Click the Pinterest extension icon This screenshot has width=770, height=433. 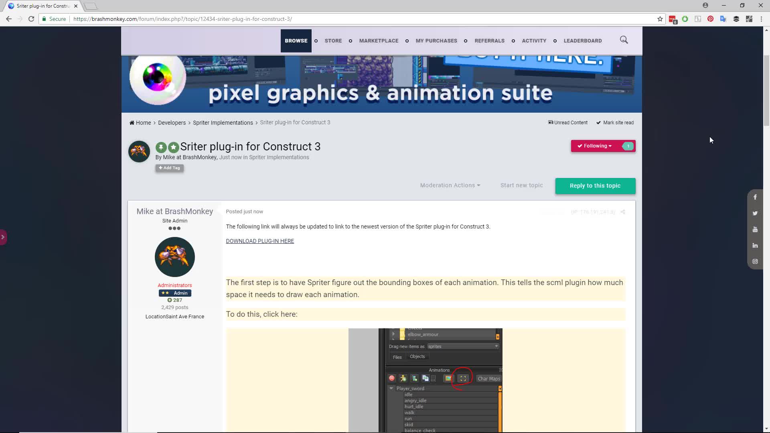point(710,19)
